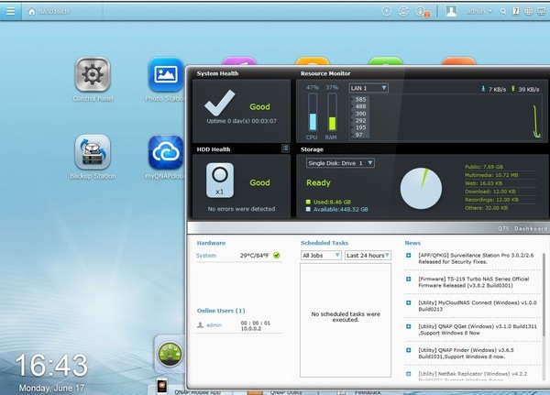Click the System Health checkmark icon
Viewport: 550px width, 395px height.
tap(220, 103)
